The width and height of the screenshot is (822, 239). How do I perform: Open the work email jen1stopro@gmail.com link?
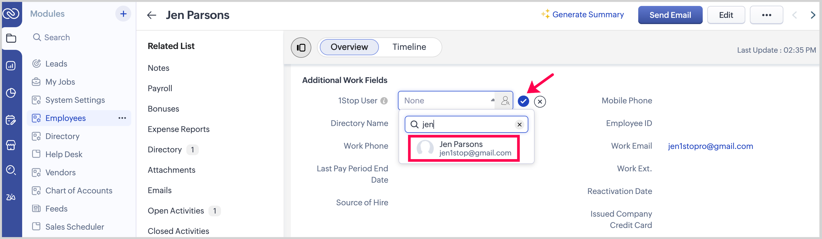pos(710,146)
